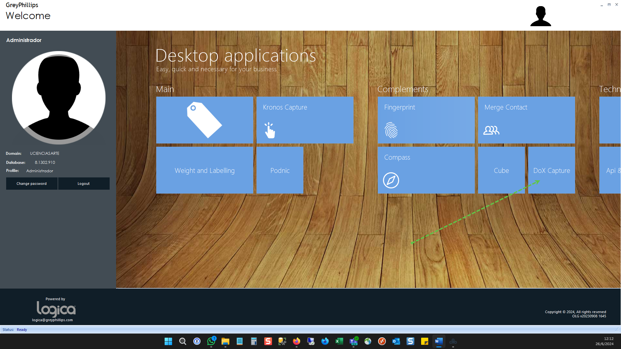The height and width of the screenshot is (349, 621).
Task: Open Windows Search from taskbar
Action: coord(183,341)
